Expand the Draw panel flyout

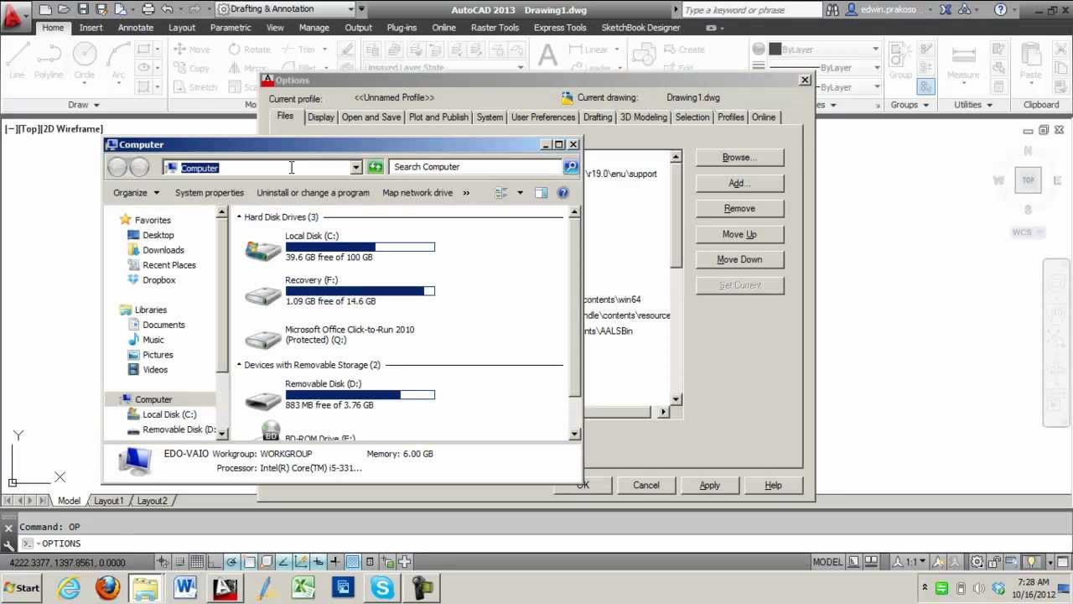click(x=84, y=105)
